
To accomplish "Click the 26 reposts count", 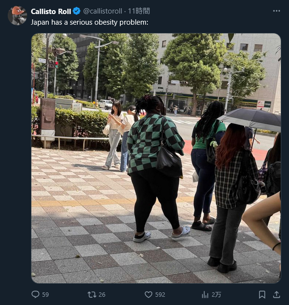I will coord(102,295).
